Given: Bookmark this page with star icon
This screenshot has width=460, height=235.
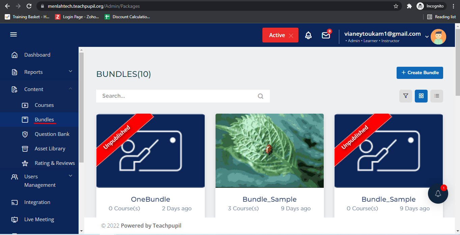Looking at the screenshot, I should (396, 6).
